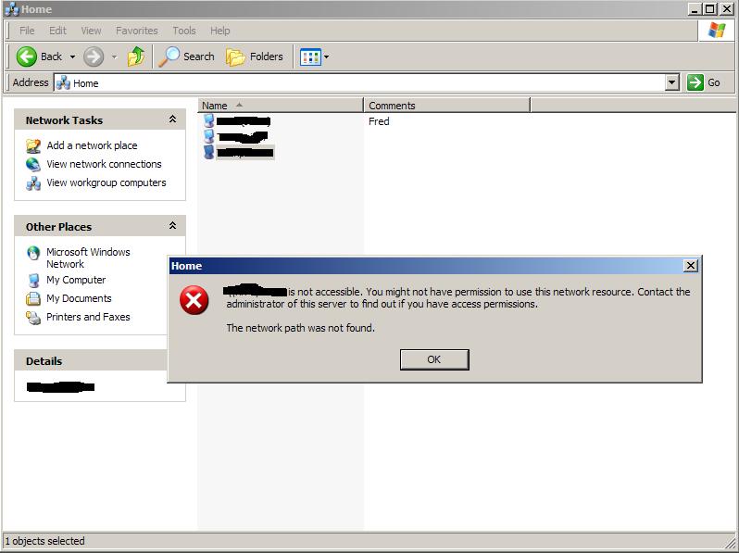Click the green Back arrow icon
739x553 pixels.
(26, 57)
